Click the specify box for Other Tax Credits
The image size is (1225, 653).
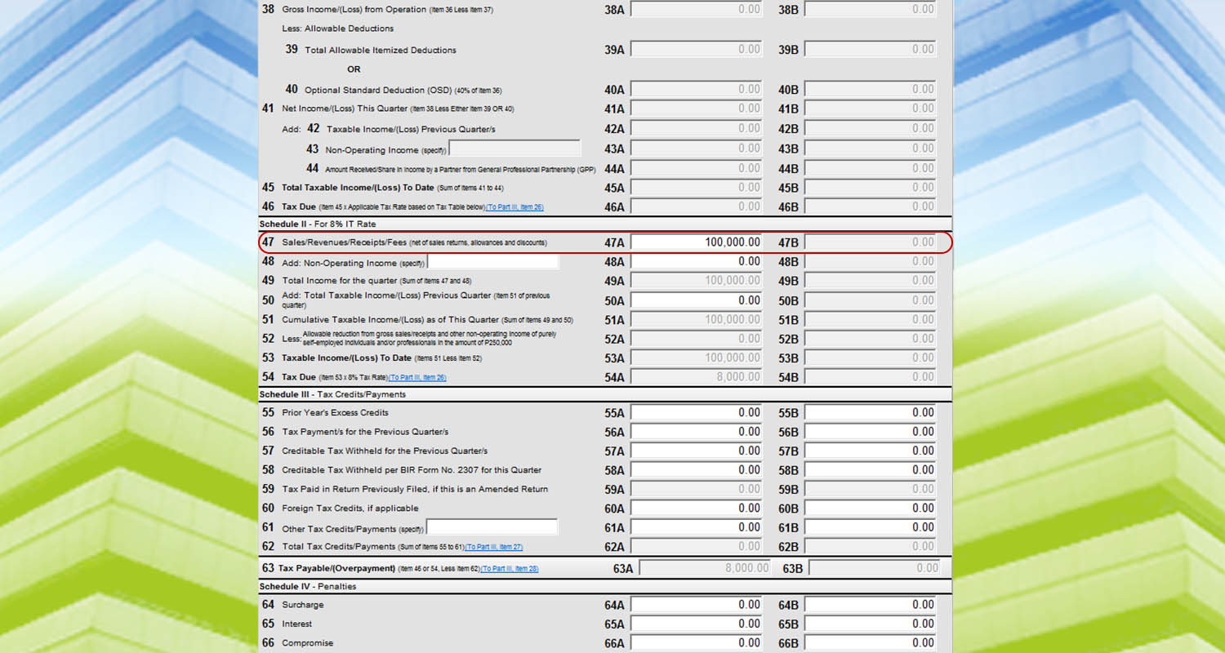tap(492, 527)
